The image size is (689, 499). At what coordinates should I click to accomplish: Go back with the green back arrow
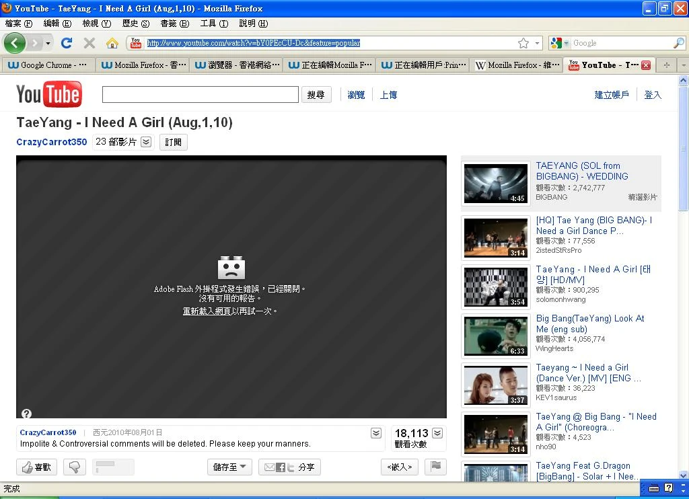pos(15,43)
